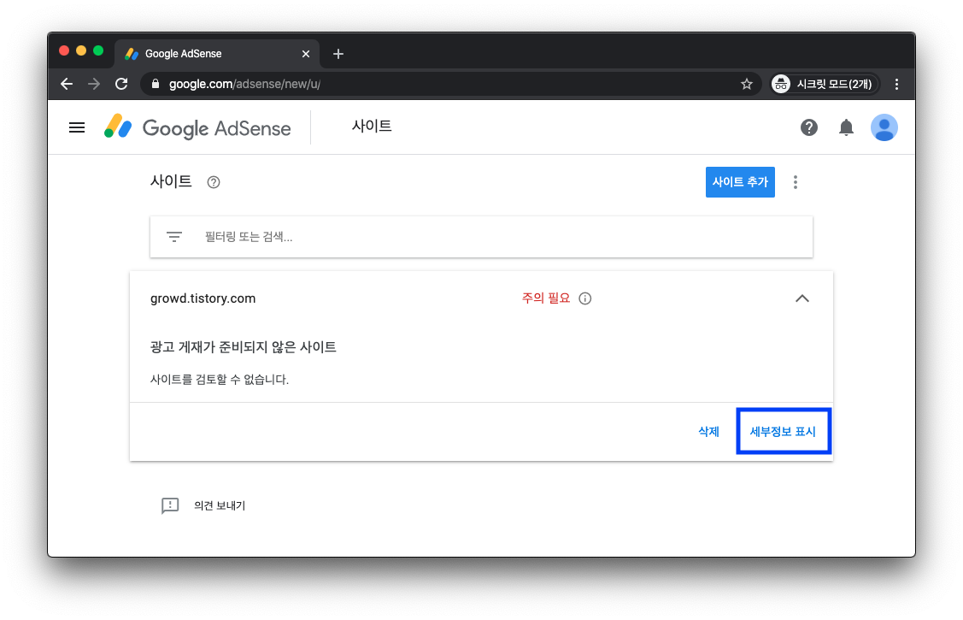The image size is (963, 620).
Task: Click the feedback icon beside 의견 보내기
Action: 170,505
